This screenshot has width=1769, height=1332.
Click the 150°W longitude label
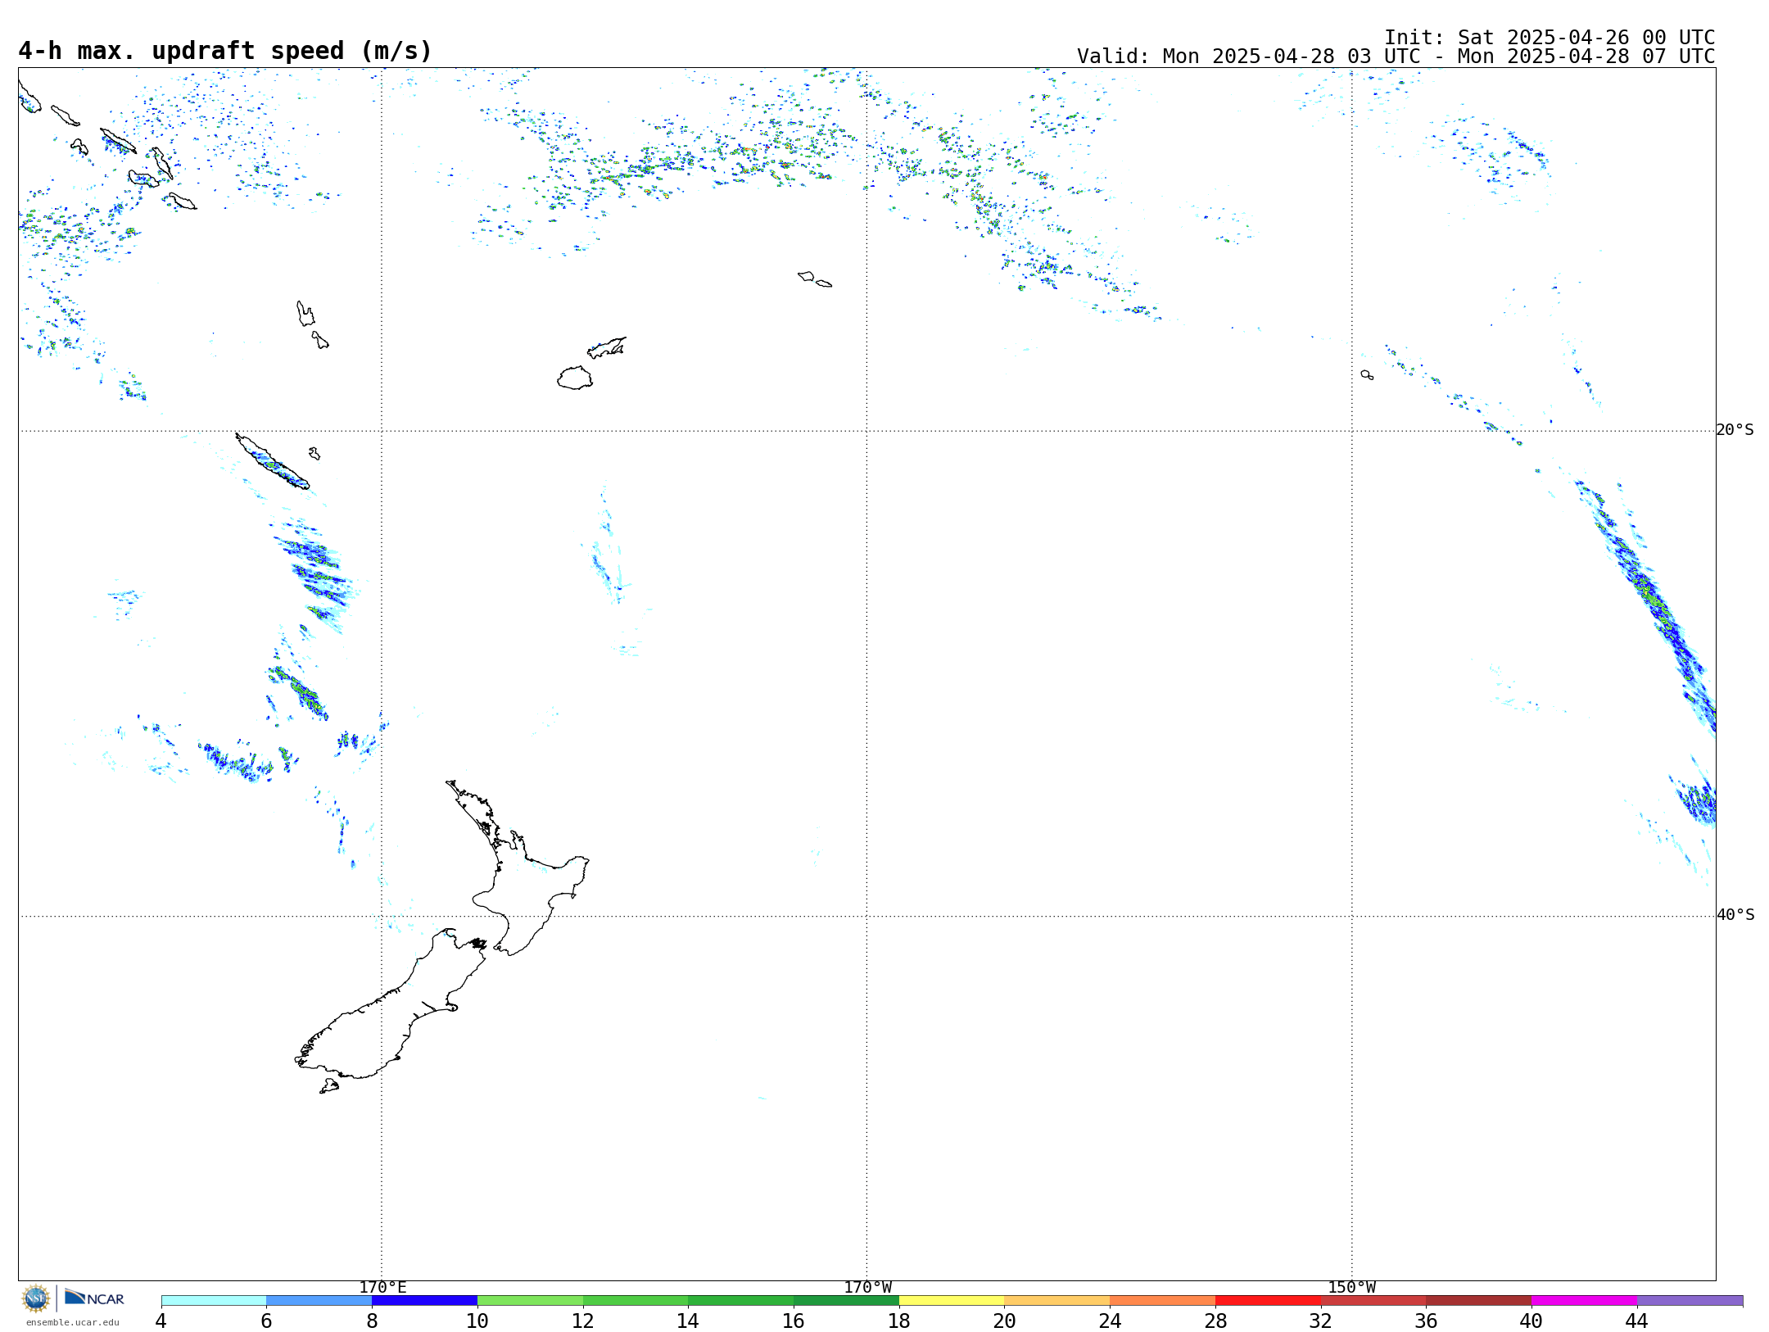click(x=1351, y=1288)
